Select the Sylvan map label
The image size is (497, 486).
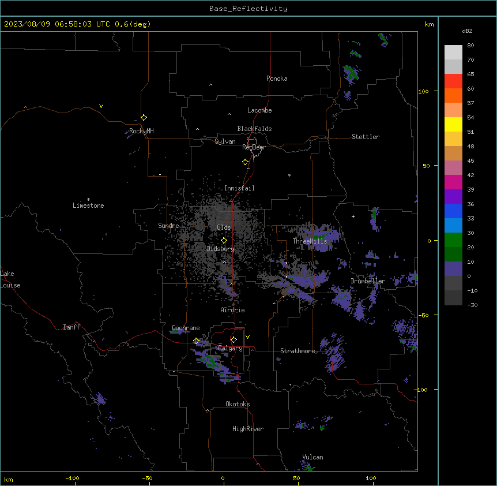(225, 141)
